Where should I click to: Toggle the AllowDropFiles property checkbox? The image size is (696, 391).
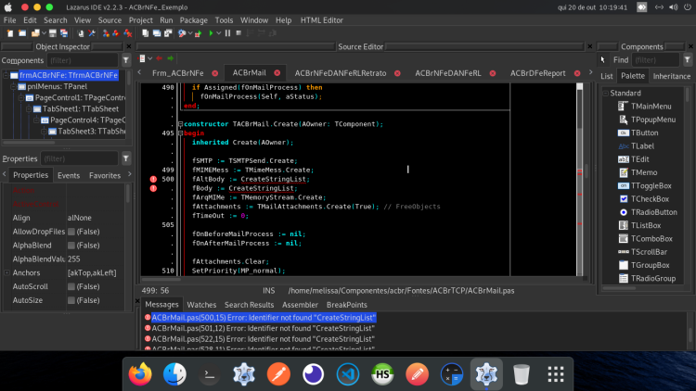point(71,232)
